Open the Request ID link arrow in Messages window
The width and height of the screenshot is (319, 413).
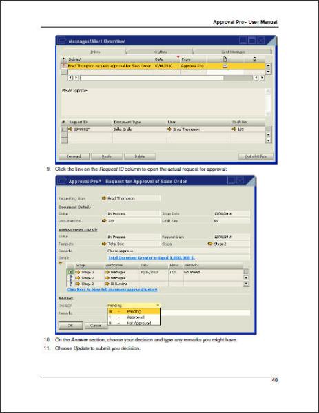pyautogui.click(x=70, y=129)
